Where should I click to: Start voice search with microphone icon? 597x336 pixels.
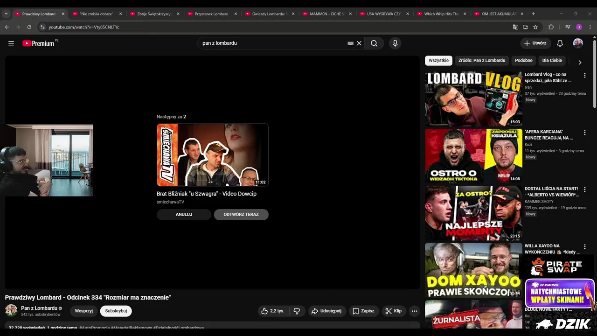pos(395,43)
